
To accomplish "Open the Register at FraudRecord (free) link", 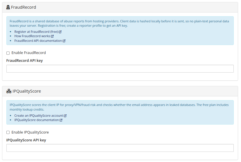I will (36, 32).
